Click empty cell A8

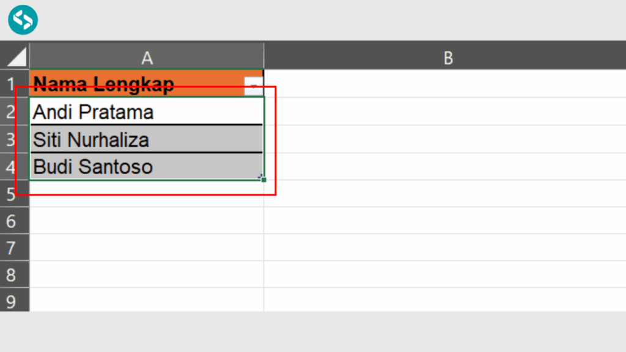(147, 274)
